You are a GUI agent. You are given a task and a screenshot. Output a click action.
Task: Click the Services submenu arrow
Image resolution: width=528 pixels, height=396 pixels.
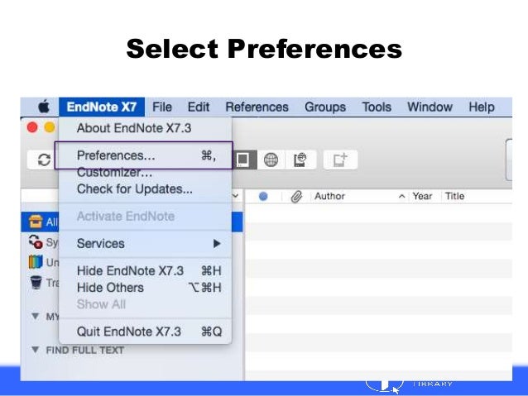pos(217,244)
